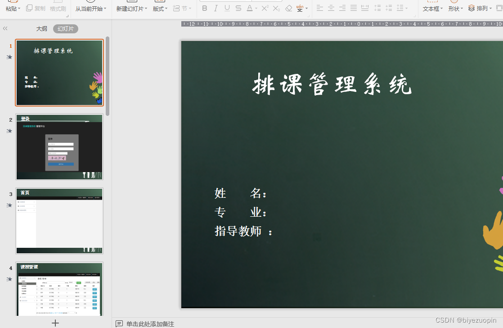The width and height of the screenshot is (503, 328).
Task: Open line spacing dropdown arrow
Action: click(406, 9)
